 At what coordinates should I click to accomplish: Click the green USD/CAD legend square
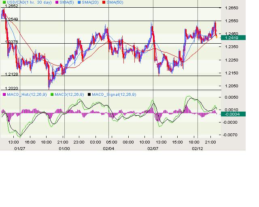[x=4, y=2]
